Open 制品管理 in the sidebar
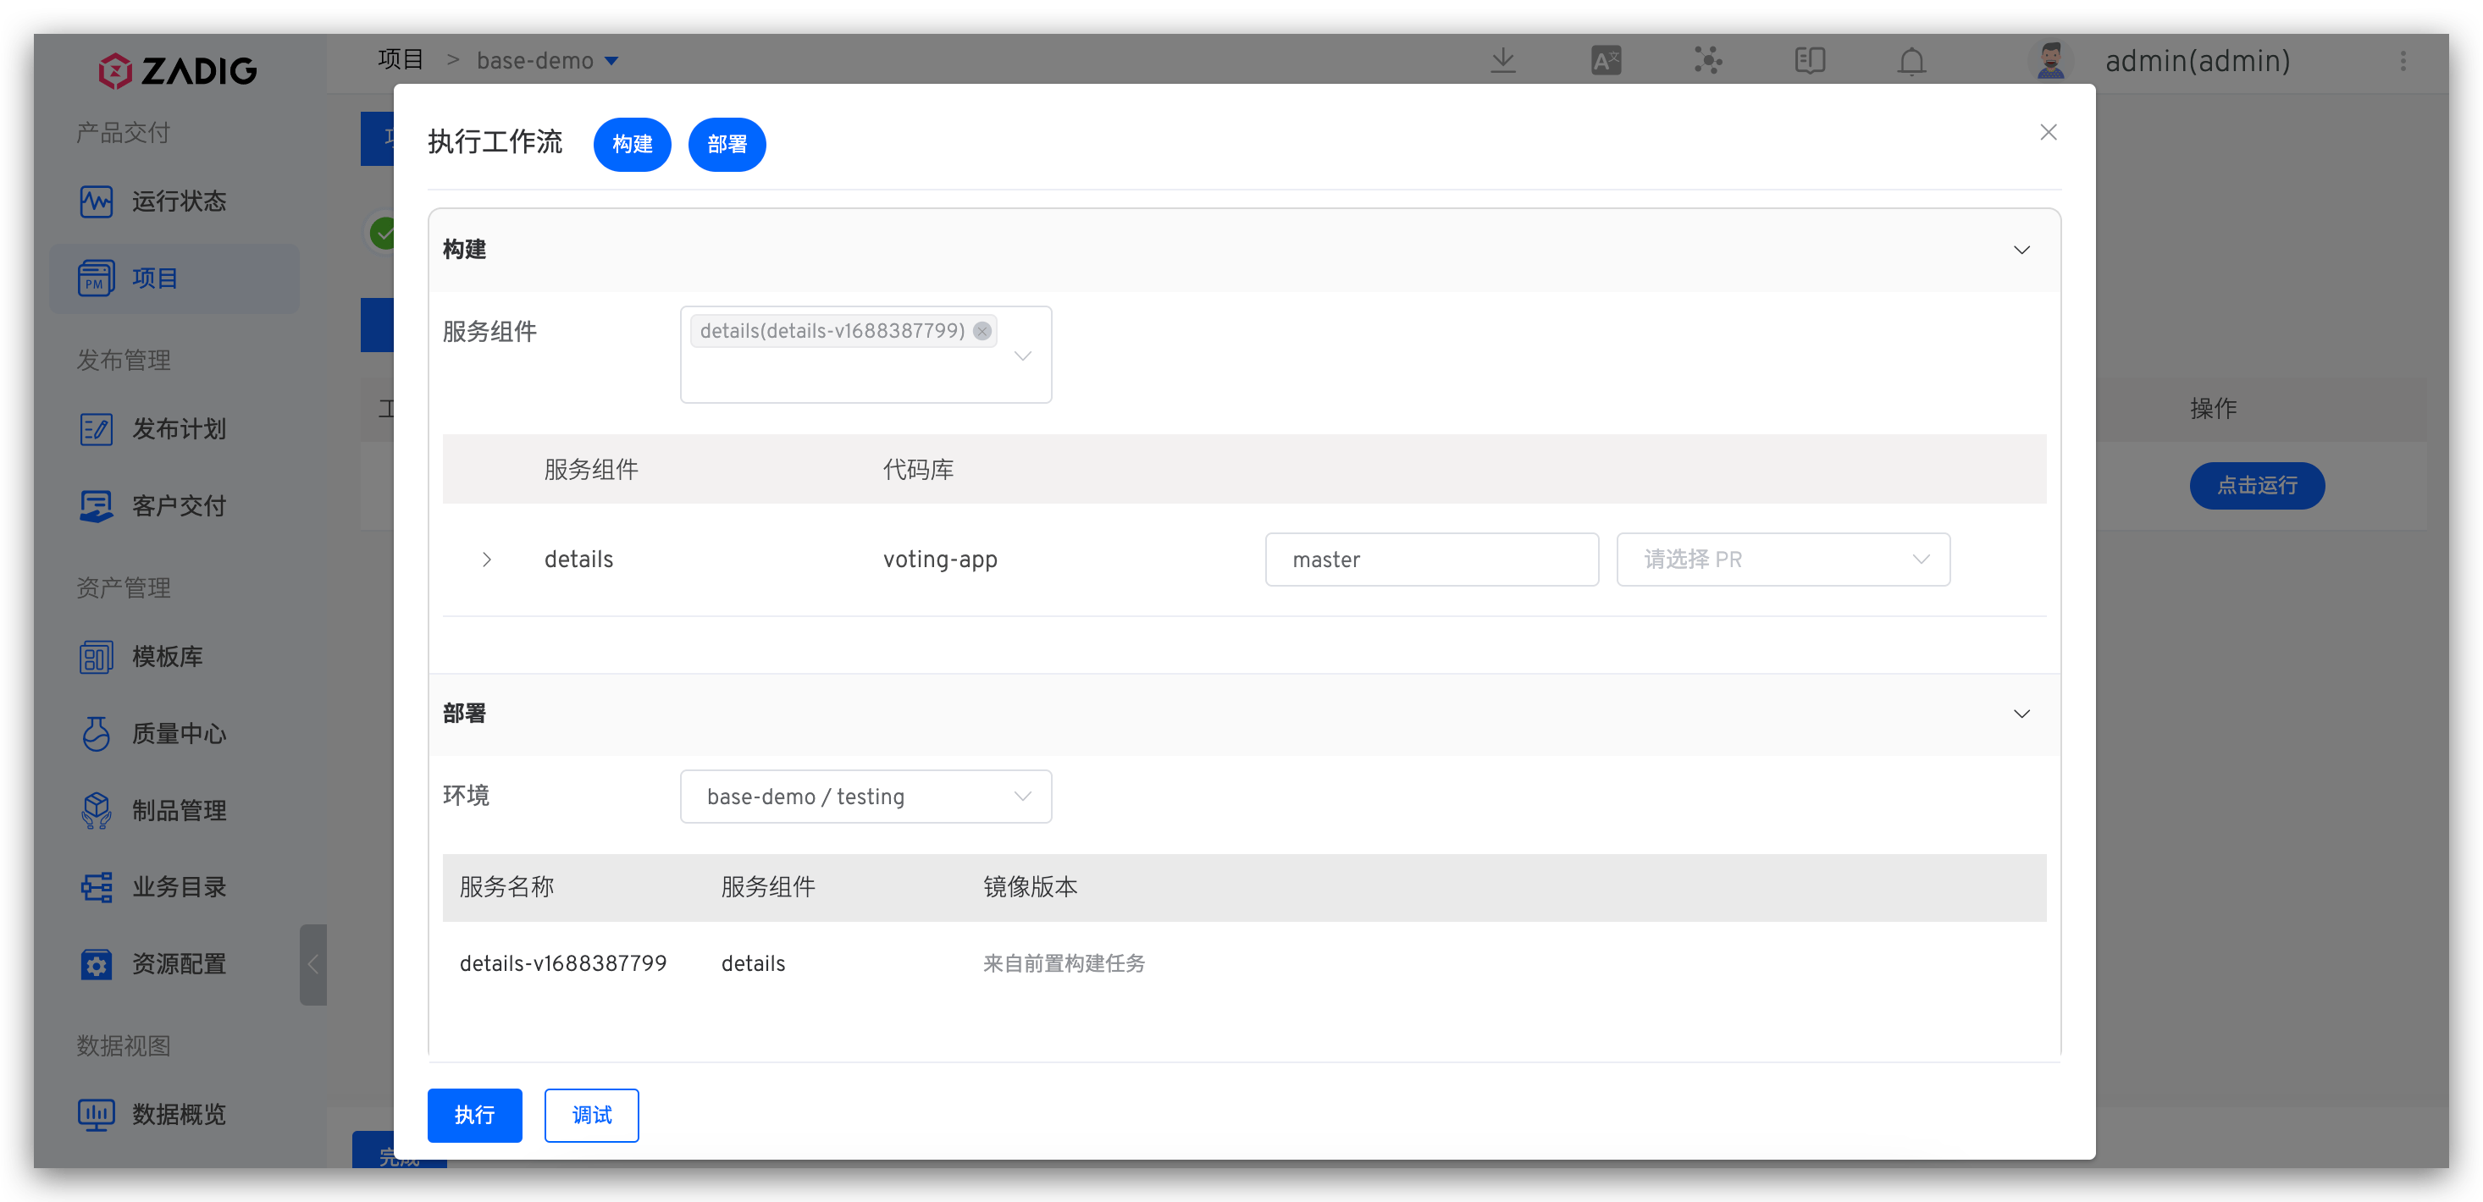 point(179,811)
